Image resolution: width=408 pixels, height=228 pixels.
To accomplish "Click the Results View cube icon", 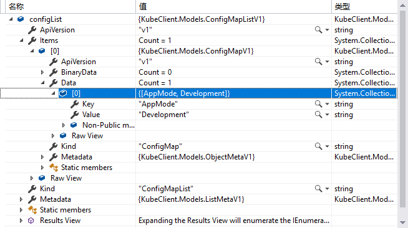I will click(x=31, y=221).
